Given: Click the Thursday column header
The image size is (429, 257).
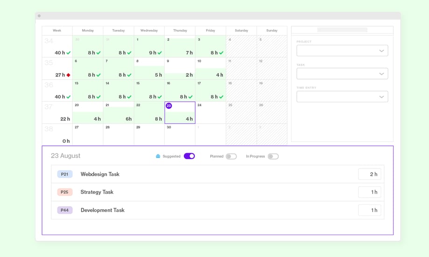Looking at the screenshot, I should 180,31.
